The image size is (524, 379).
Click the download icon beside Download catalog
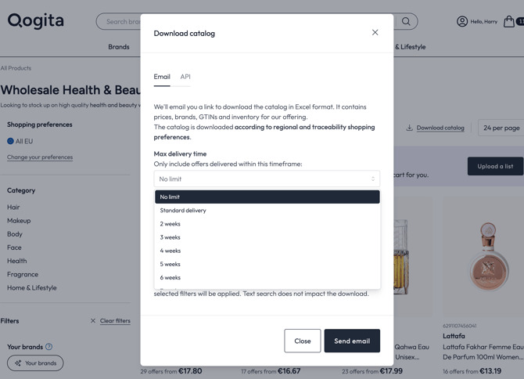(x=409, y=128)
